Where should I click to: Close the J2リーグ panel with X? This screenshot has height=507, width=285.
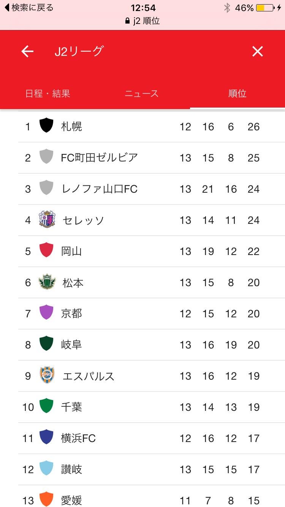258,51
